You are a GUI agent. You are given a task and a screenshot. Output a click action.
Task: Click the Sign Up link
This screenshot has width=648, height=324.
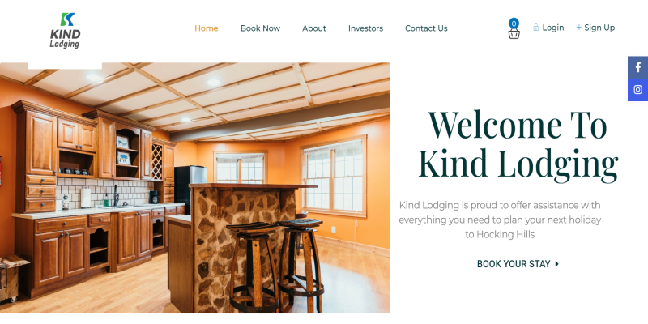pyautogui.click(x=599, y=28)
